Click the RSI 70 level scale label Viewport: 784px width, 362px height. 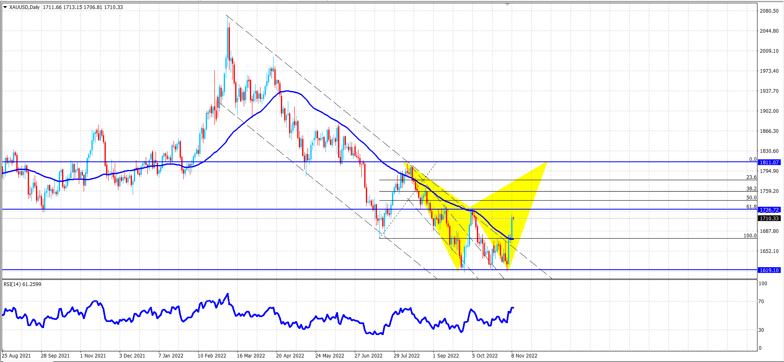[761, 302]
